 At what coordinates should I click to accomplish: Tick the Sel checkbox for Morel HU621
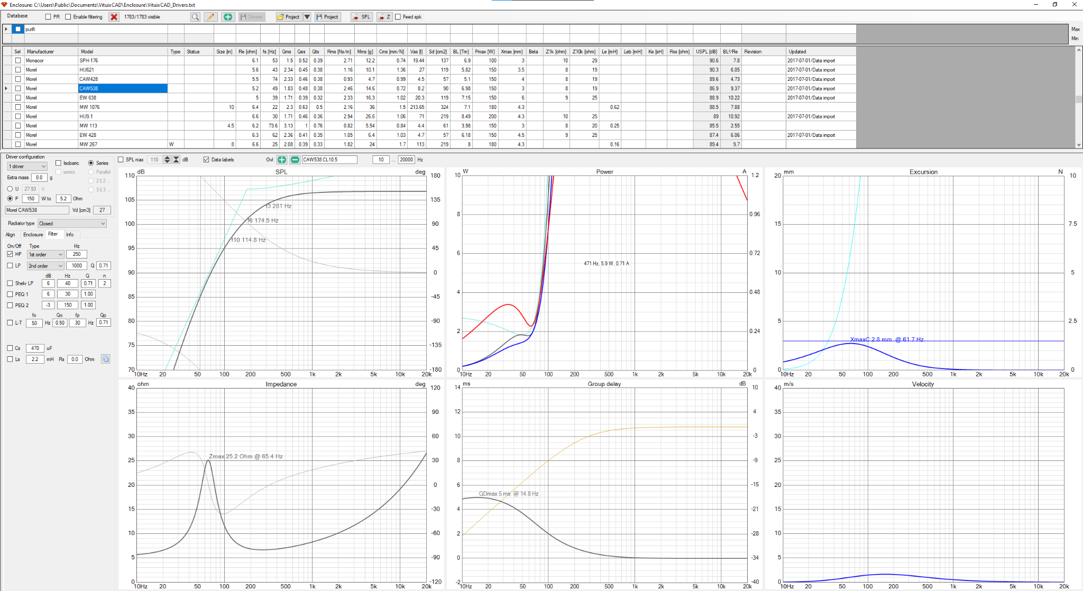18,70
